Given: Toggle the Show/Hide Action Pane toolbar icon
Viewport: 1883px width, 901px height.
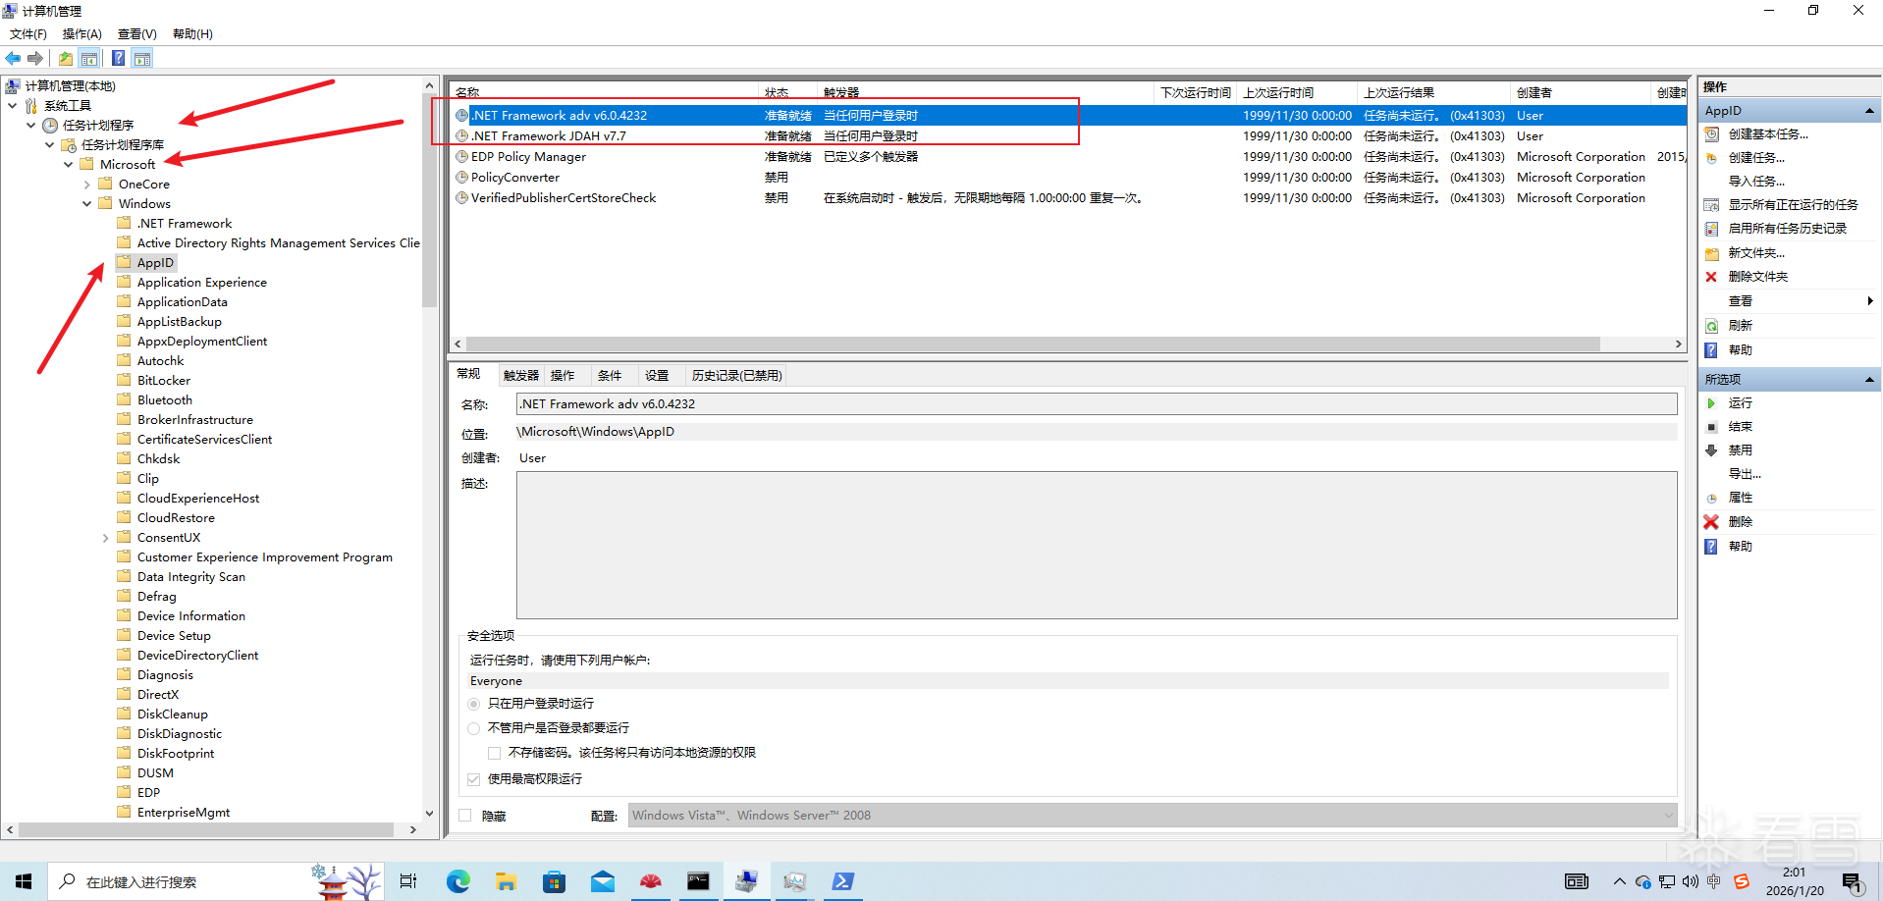Looking at the screenshot, I should click(x=142, y=58).
